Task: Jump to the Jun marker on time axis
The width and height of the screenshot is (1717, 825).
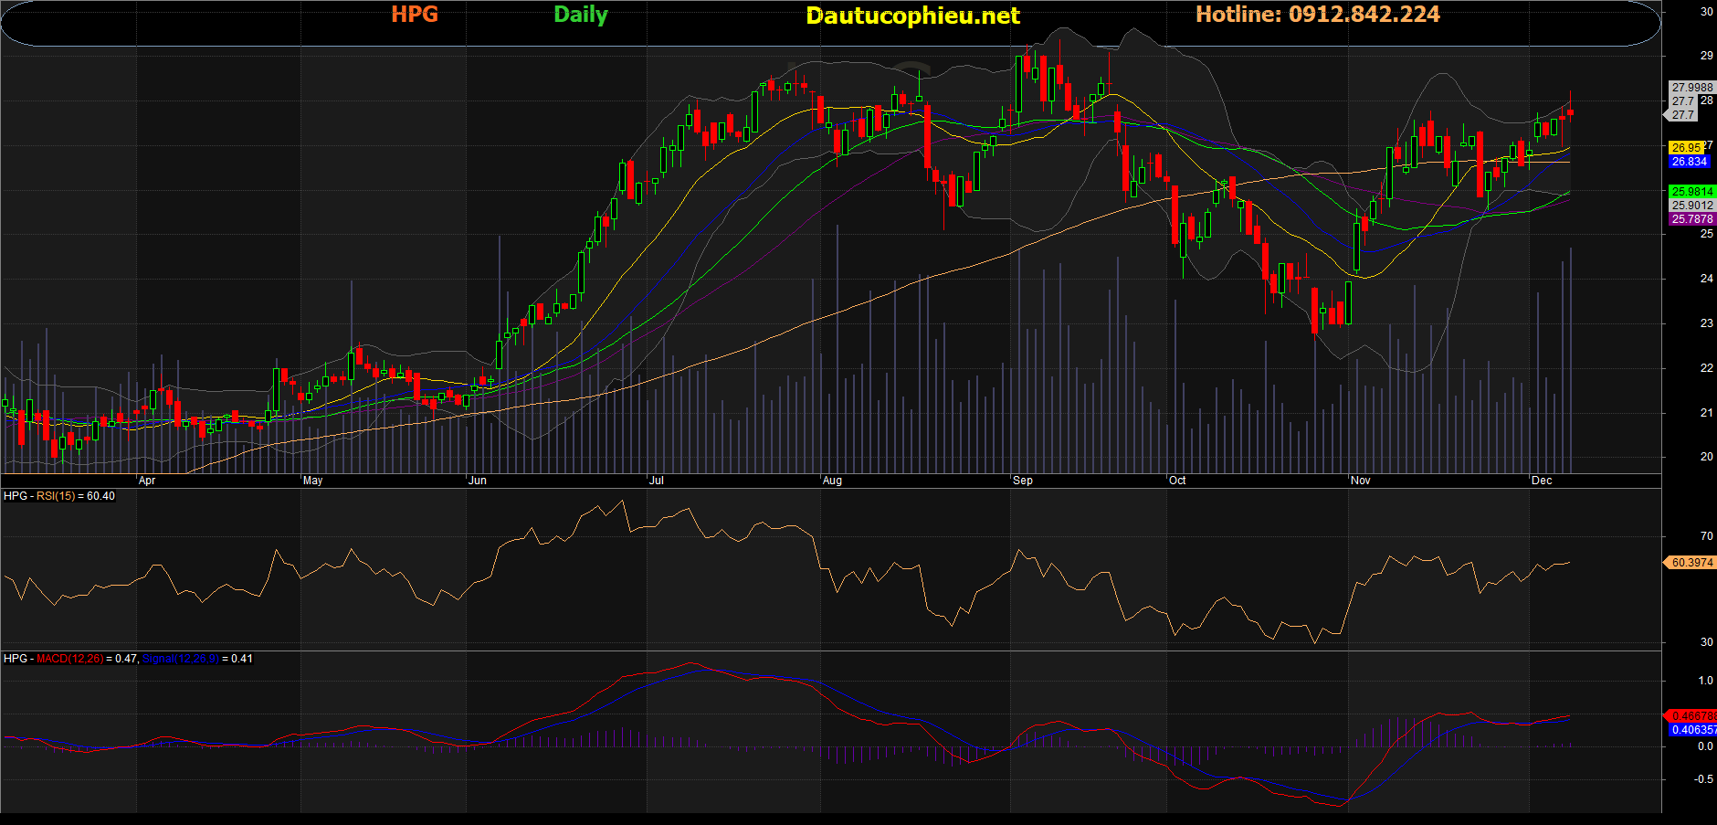Action: [x=477, y=481]
